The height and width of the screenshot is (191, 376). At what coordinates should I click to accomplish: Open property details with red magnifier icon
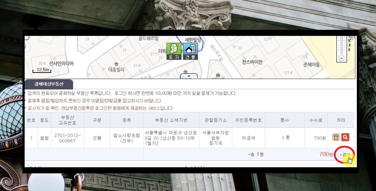[345, 137]
